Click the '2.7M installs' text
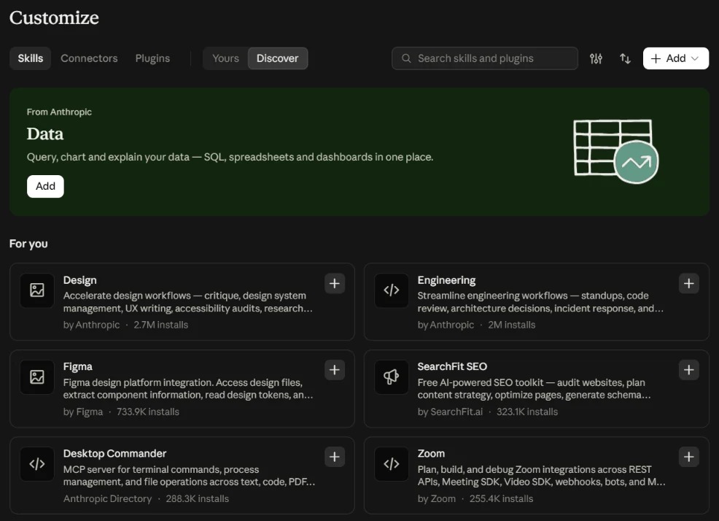 click(161, 325)
